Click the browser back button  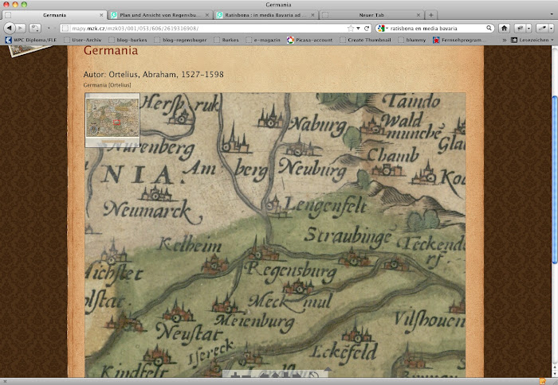coord(9,27)
